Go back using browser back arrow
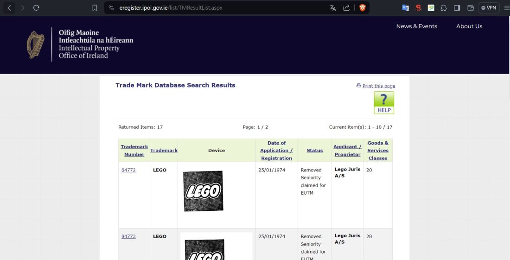 [9, 8]
